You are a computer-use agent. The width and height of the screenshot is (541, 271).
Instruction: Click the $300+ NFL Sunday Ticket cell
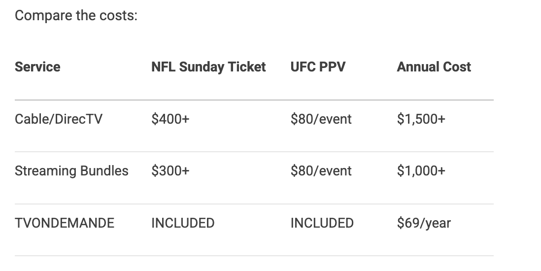point(170,171)
